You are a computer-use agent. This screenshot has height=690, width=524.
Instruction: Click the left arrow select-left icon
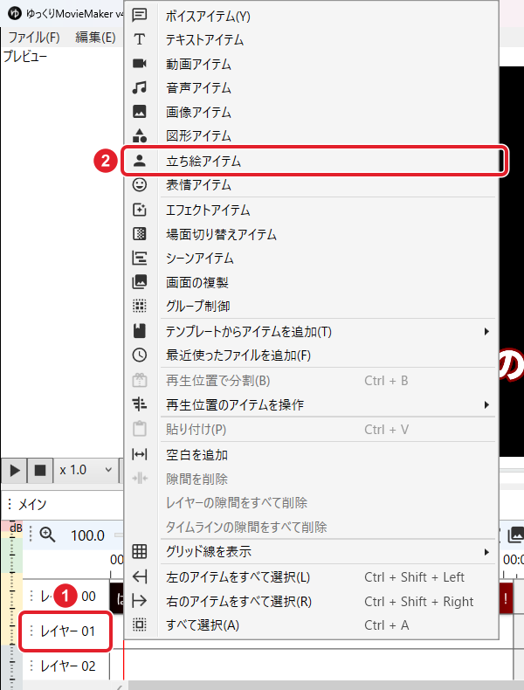[x=140, y=576]
